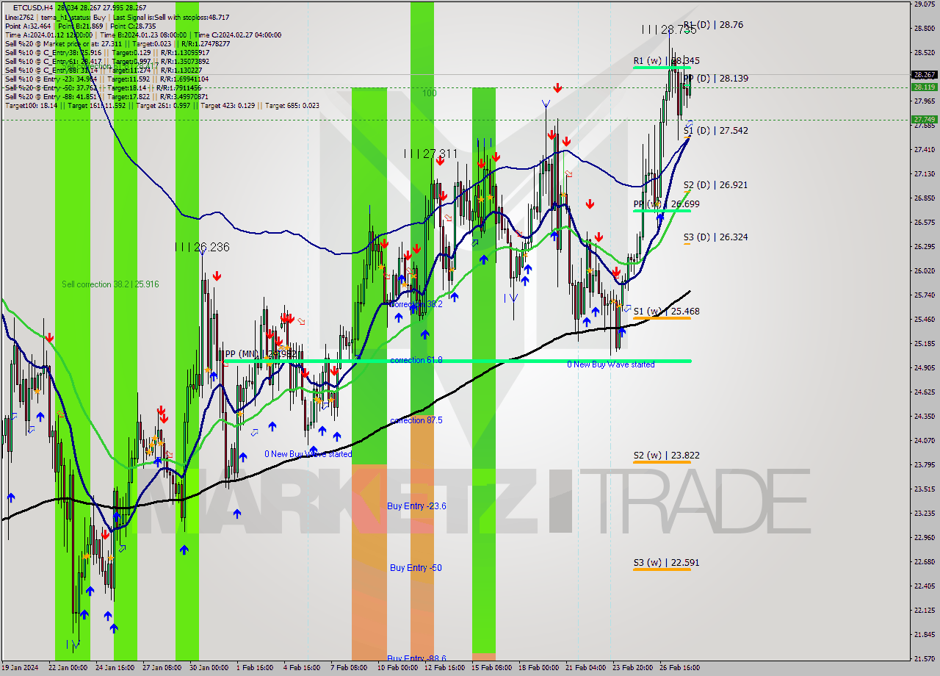Click the 21.570 value on price axis
Screen dimensions: 940x676
[924, 658]
